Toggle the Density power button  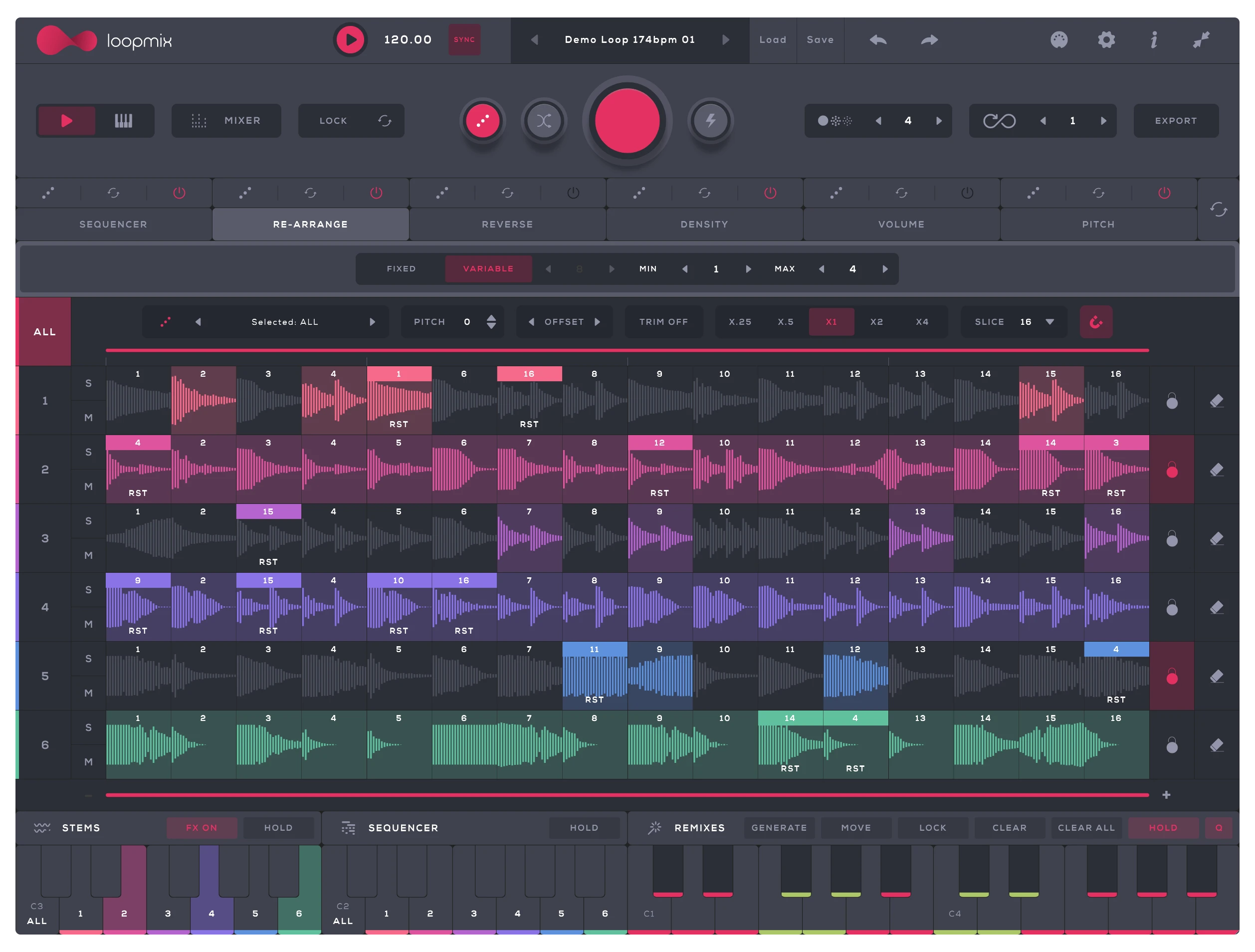pos(770,193)
